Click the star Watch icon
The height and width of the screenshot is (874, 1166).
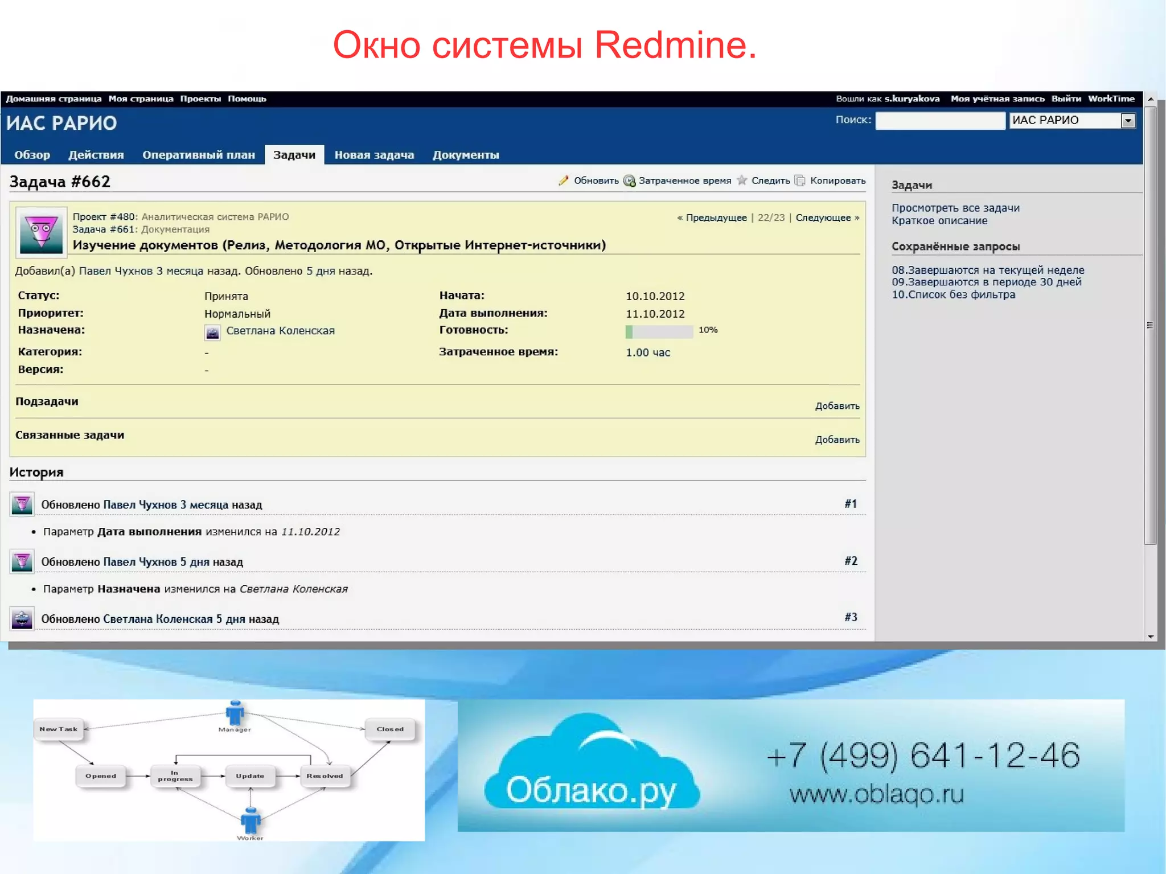(742, 180)
